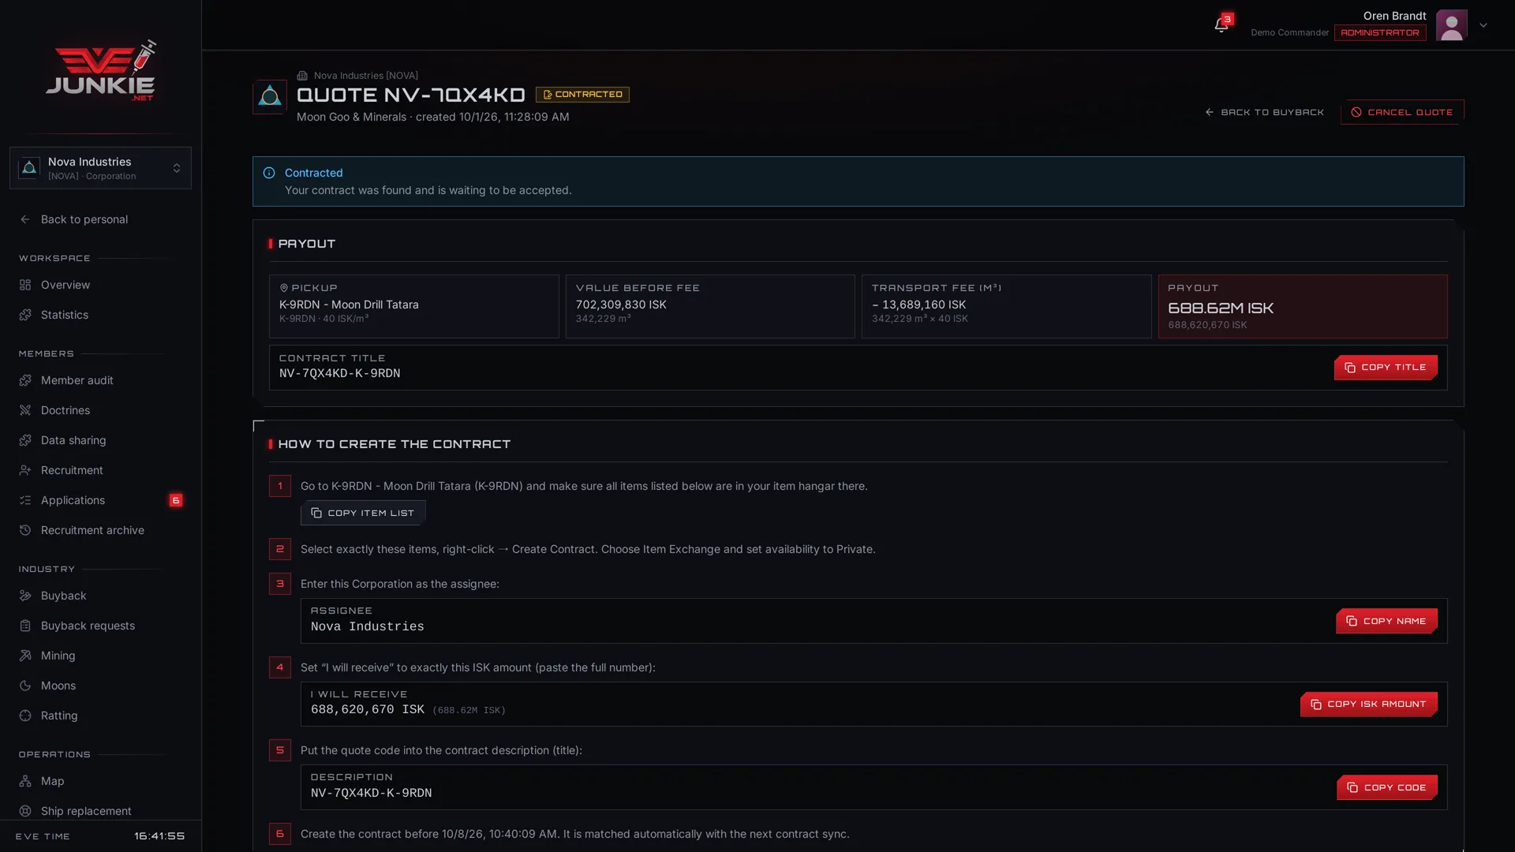
Task: Click the 688.62M ISK payout value
Action: coord(1221,308)
